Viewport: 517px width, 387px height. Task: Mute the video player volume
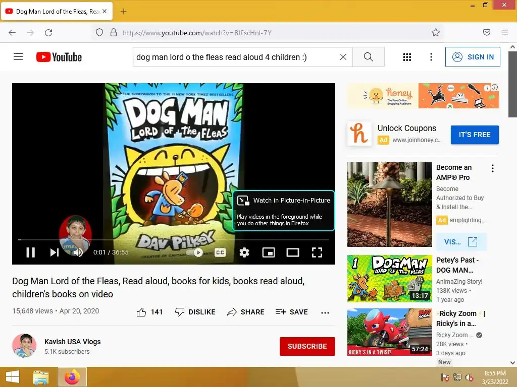(x=78, y=252)
